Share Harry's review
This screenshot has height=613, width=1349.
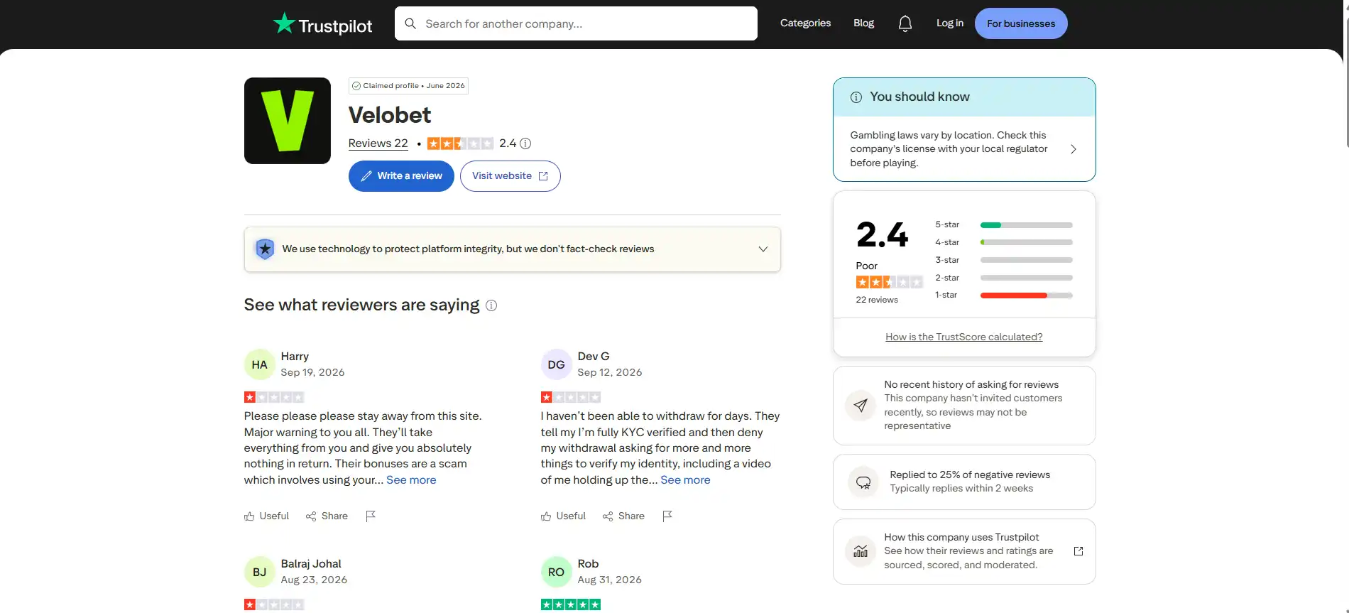(327, 516)
